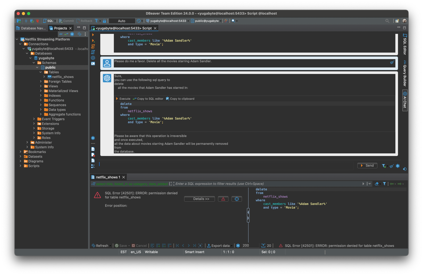Open the SQL button dropdown arrow

[x=55, y=21]
